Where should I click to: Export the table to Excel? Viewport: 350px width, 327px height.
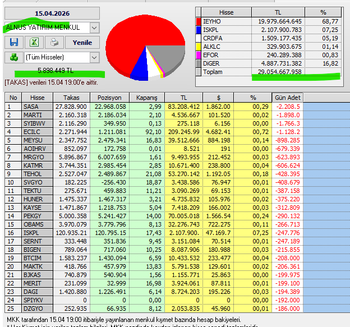(x=34, y=42)
